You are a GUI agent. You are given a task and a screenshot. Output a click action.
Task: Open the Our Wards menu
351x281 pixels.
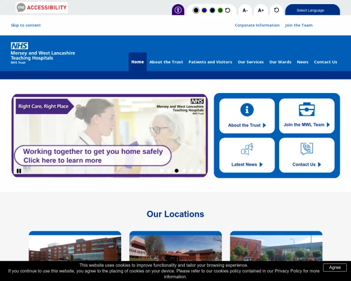[x=280, y=62]
